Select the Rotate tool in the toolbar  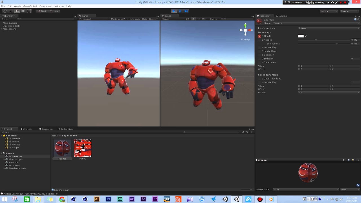(x=17, y=11)
